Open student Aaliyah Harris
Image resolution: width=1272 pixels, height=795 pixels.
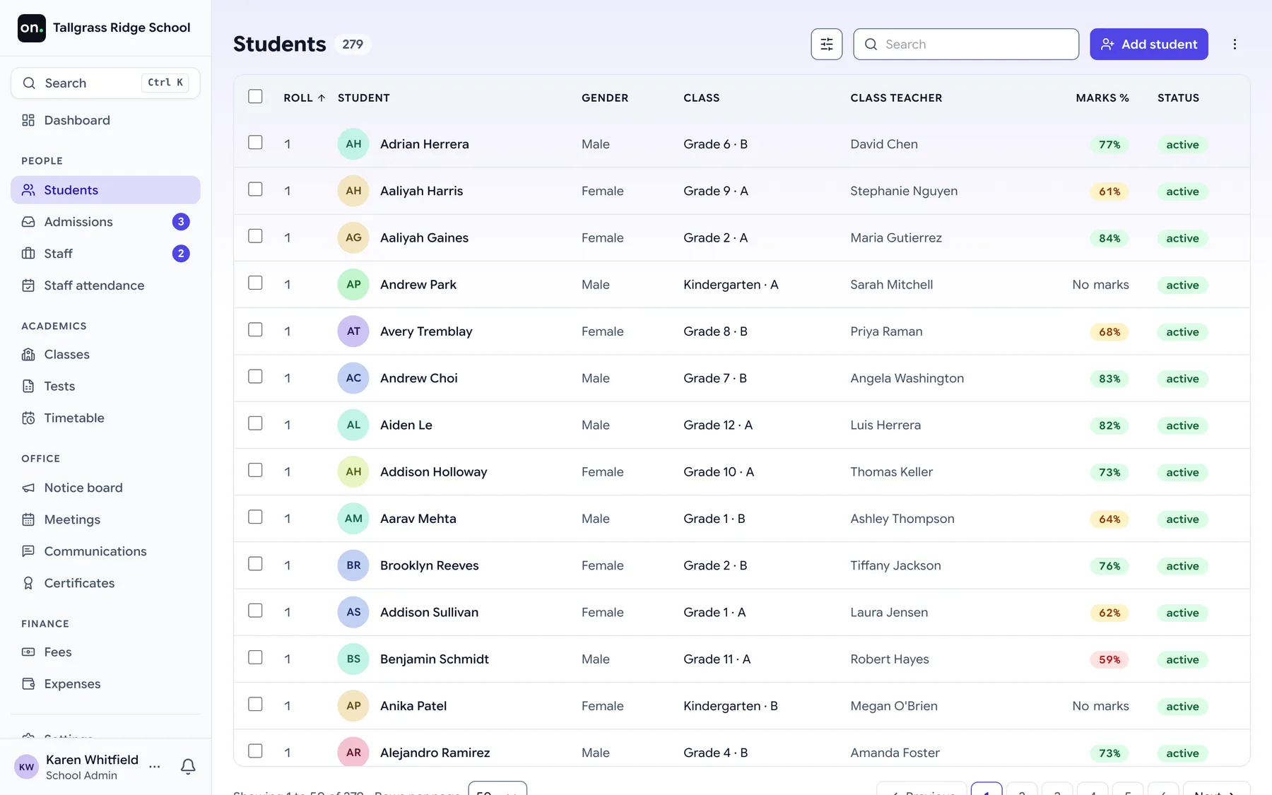point(421,191)
